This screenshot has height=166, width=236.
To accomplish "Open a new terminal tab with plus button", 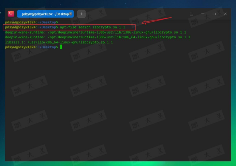I will [x=82, y=14].
